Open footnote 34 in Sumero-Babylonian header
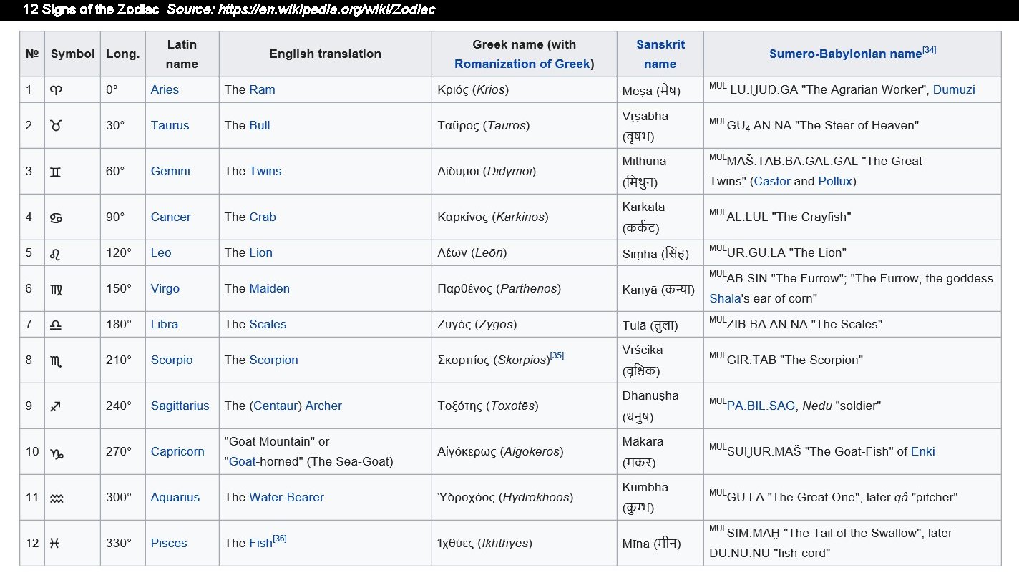 [x=930, y=50]
